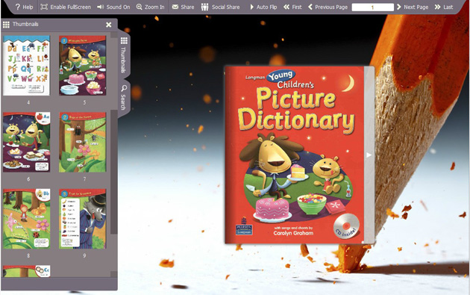Open page 9 thumbnail
470x295 pixels.
(x=82, y=219)
